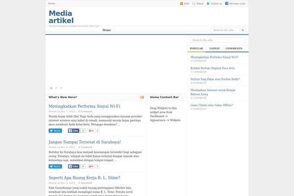This screenshot has height=196, width=294.
Task: Click the Facebook Become a fan icon
Action: (226, 3)
